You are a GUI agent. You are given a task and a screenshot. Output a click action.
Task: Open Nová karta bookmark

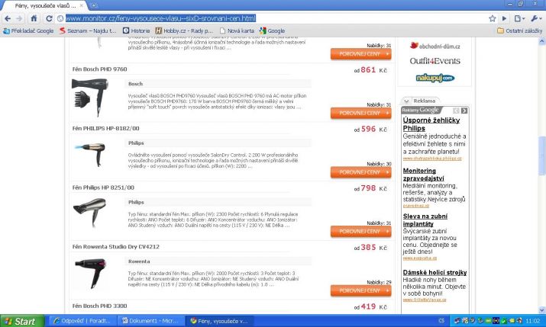coord(237,30)
